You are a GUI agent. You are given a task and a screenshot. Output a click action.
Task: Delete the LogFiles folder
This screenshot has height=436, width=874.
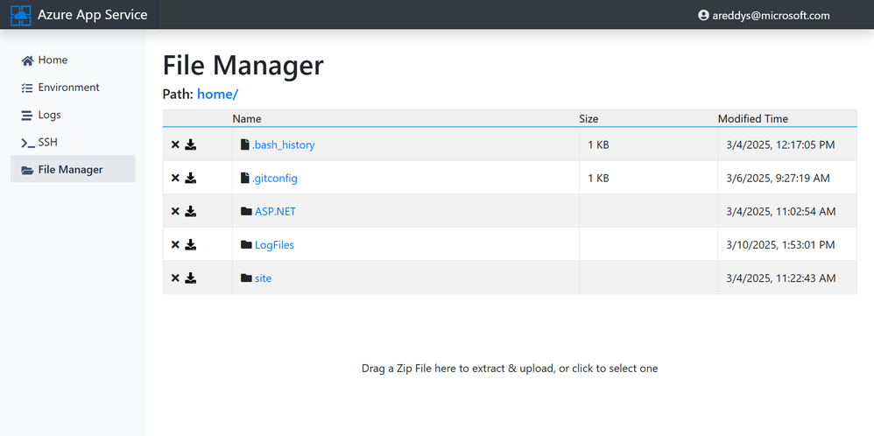pyautogui.click(x=175, y=245)
